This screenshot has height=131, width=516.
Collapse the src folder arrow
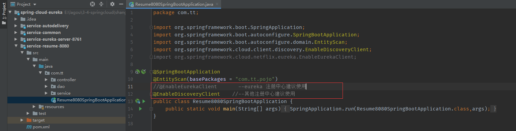pyautogui.click(x=22, y=53)
